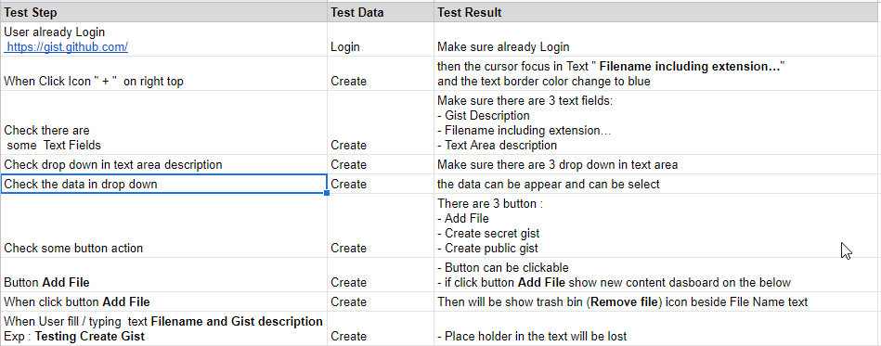Click cell 'Make sure there are 3 drop down'
The image size is (881, 346).
[x=657, y=164]
